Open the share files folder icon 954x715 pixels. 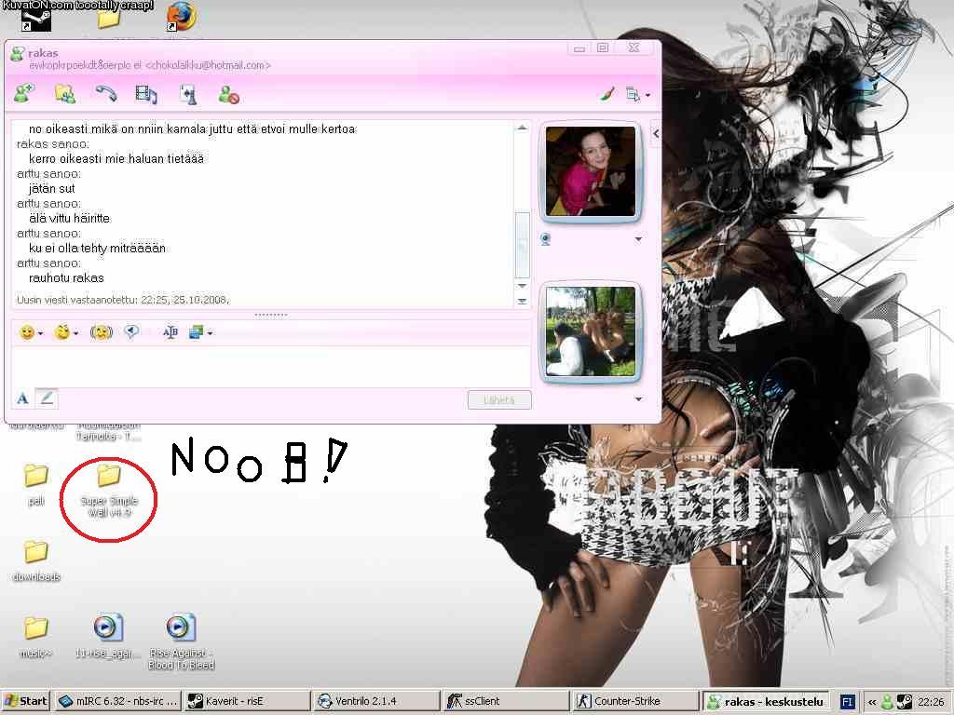(x=64, y=93)
